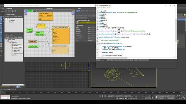Image resolution: width=186 pixels, height=104 pixels.
Task: Select the SplinePool node
Action: pos(32,41)
